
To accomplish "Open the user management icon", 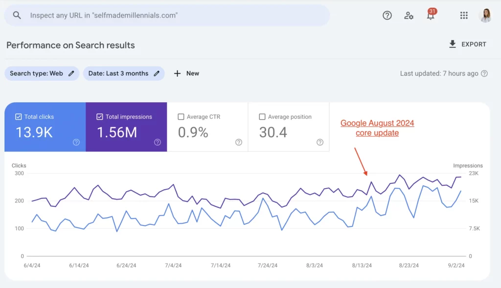I will [409, 15].
